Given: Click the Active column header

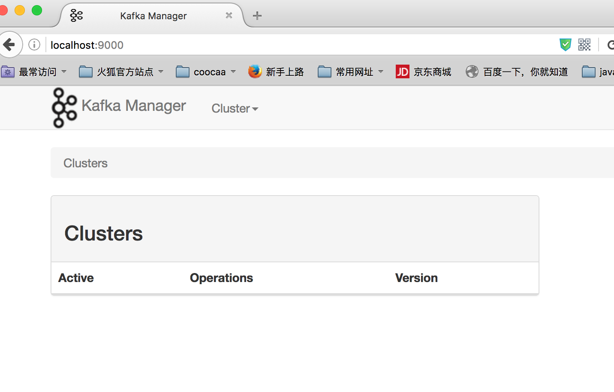Looking at the screenshot, I should click(x=76, y=278).
